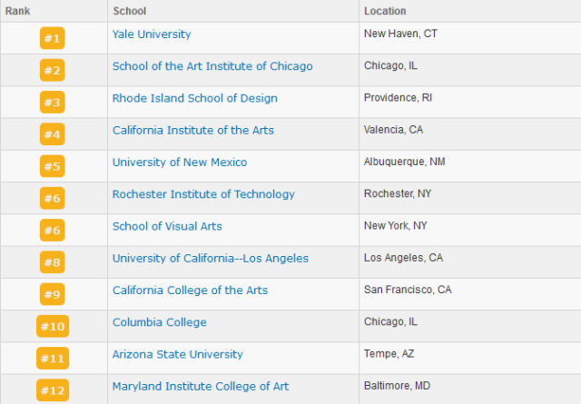Click the #2 rank badge
The width and height of the screenshot is (581, 404).
(x=53, y=70)
